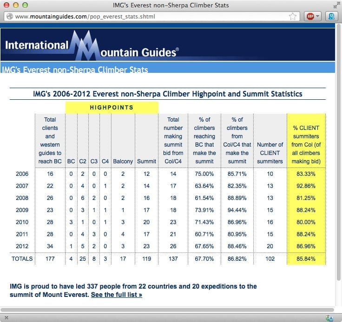Click the 2011 row label

pos(22,234)
